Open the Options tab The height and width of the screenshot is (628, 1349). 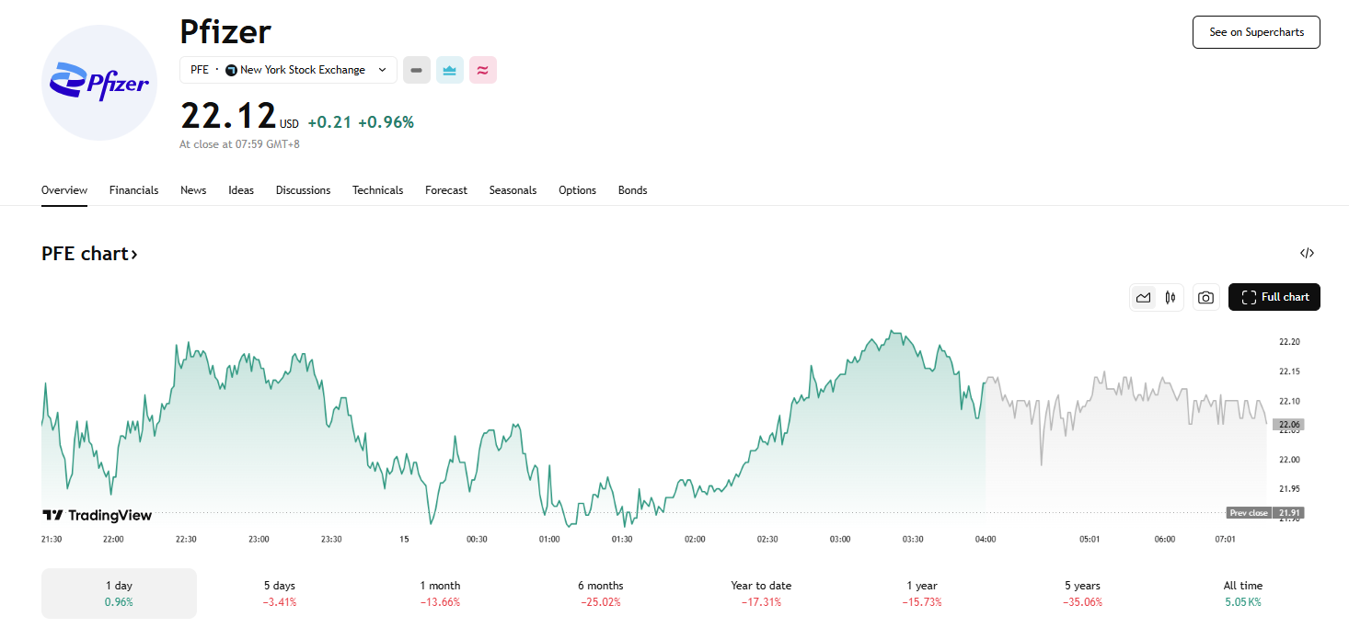tap(577, 190)
